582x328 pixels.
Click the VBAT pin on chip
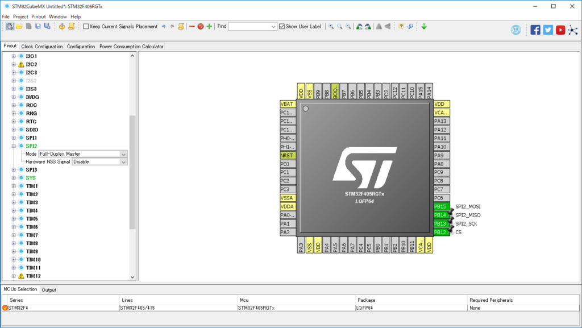288,104
